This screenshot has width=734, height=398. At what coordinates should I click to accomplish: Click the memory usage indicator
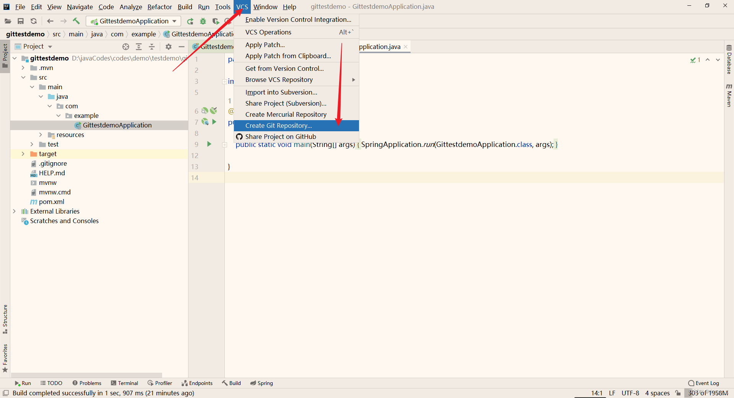point(708,393)
